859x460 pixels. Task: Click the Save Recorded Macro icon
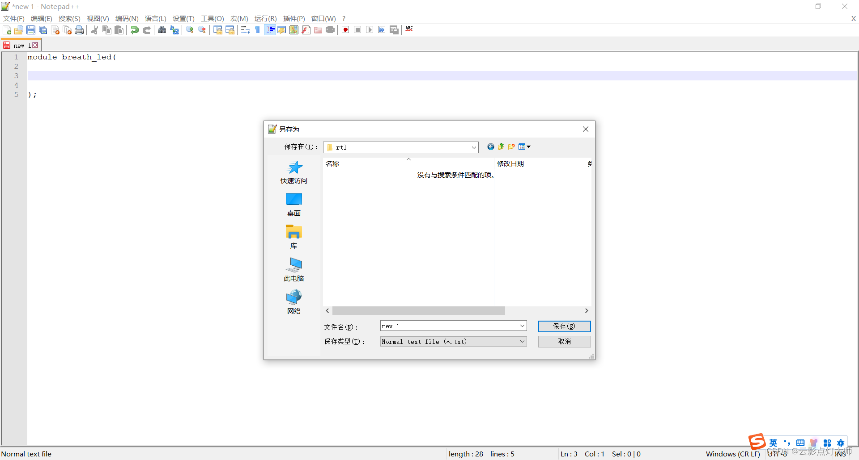pos(394,30)
